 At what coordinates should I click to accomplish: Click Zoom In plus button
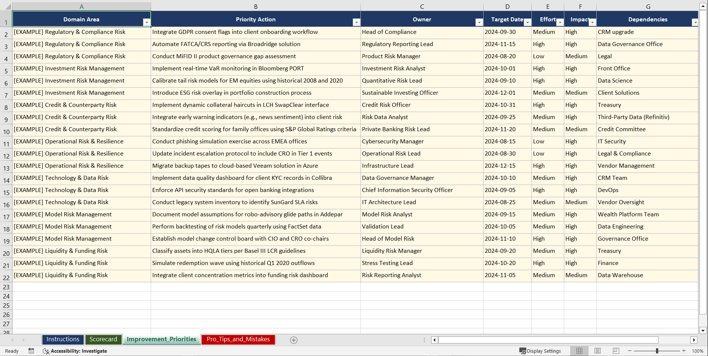tap(684, 351)
